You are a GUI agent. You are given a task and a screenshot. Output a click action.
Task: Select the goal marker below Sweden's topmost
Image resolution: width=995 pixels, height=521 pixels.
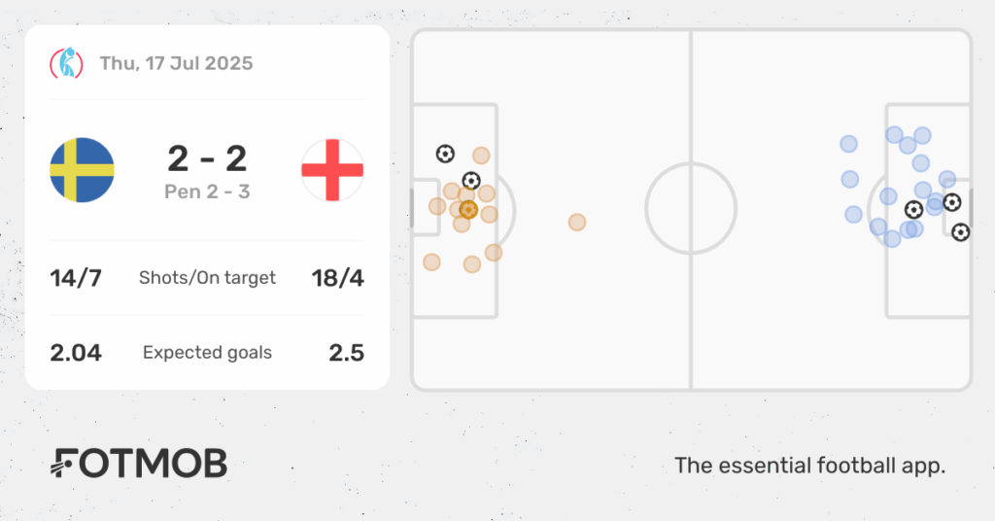pyautogui.click(x=471, y=181)
